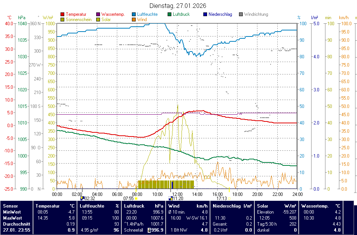
Task: Click the falling pressure arrow beside 996.9
Action: pos(149,230)
